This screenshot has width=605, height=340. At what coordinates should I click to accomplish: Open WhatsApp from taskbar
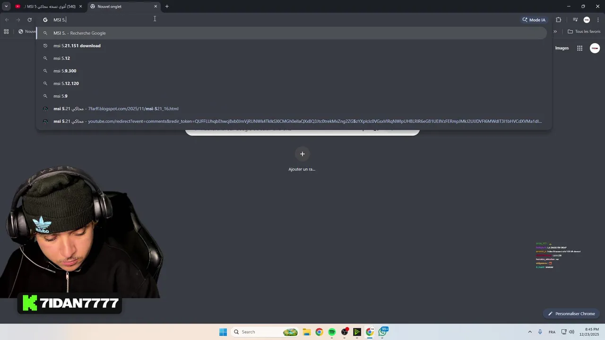click(383, 332)
